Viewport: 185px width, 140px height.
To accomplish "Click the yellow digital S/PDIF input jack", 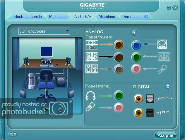I will (x=138, y=112).
